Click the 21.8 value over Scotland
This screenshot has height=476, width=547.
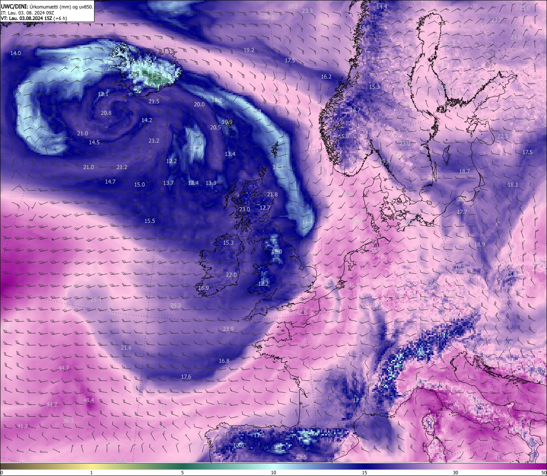point(272,194)
